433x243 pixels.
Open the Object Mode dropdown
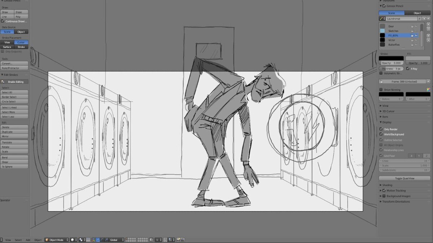tap(56, 240)
